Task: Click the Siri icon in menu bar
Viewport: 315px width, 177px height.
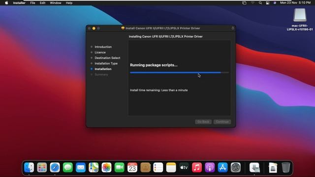Action: coord(275,3)
